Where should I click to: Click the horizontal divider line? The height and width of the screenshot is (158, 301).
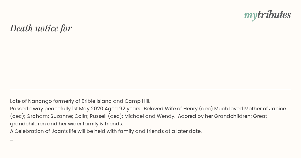click(150, 89)
